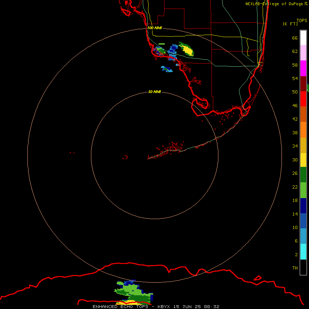Click the legend value 26
Screen dimensions: 309x309
(295, 173)
